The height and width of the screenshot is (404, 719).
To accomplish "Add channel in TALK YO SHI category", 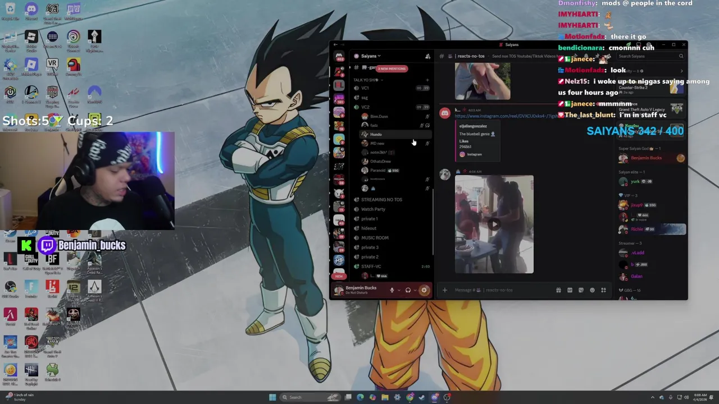I will click(x=427, y=80).
